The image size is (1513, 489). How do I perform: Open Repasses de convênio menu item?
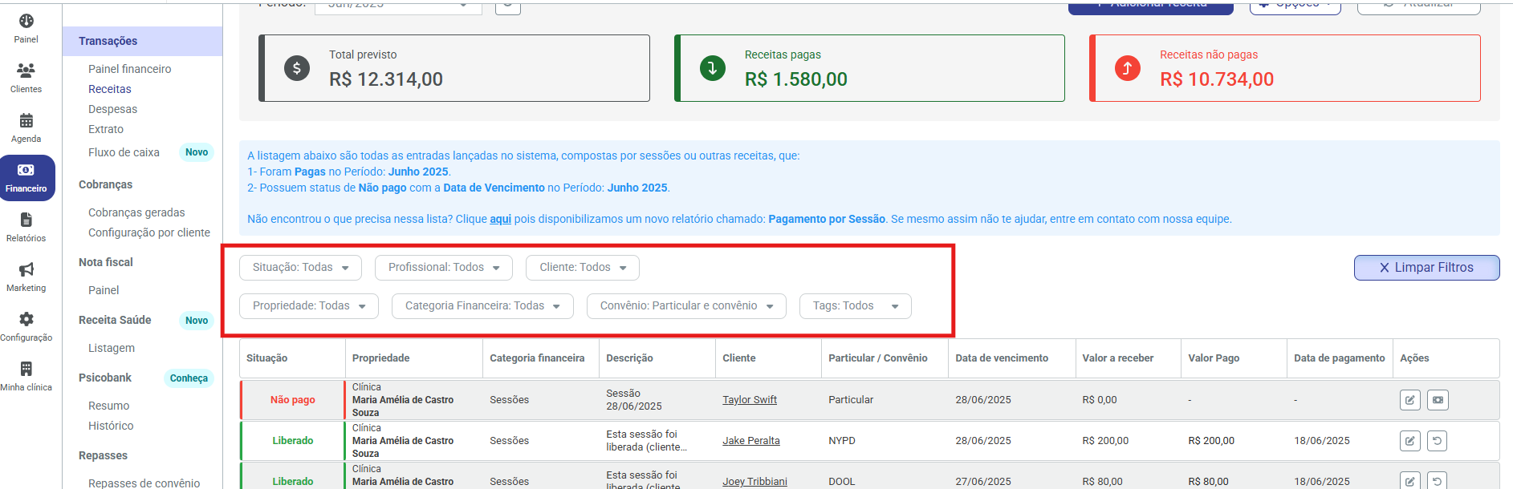coord(144,483)
